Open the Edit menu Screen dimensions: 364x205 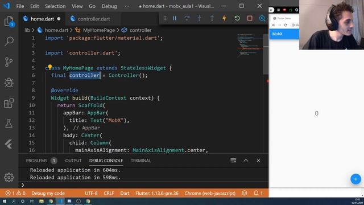tap(34, 6)
